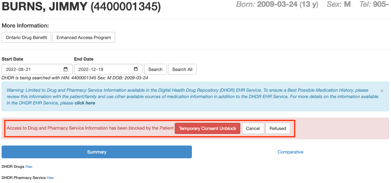Click the Ontario Drug Benefit button
Screen dimensions: 391x183
[x=26, y=37]
